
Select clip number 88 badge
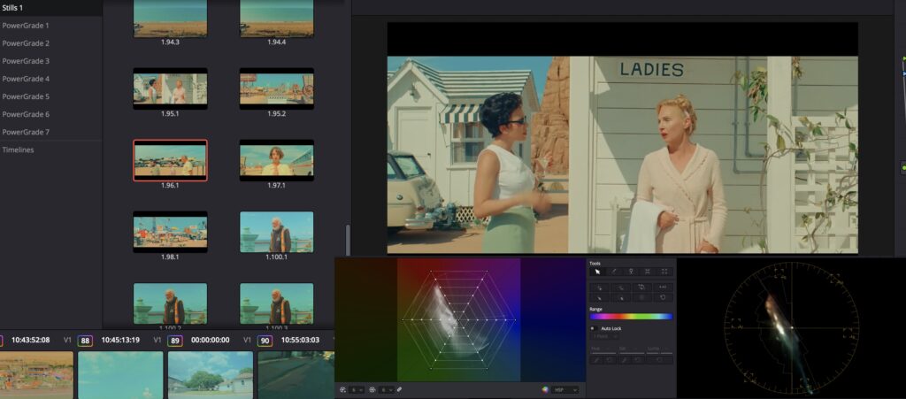coord(85,341)
